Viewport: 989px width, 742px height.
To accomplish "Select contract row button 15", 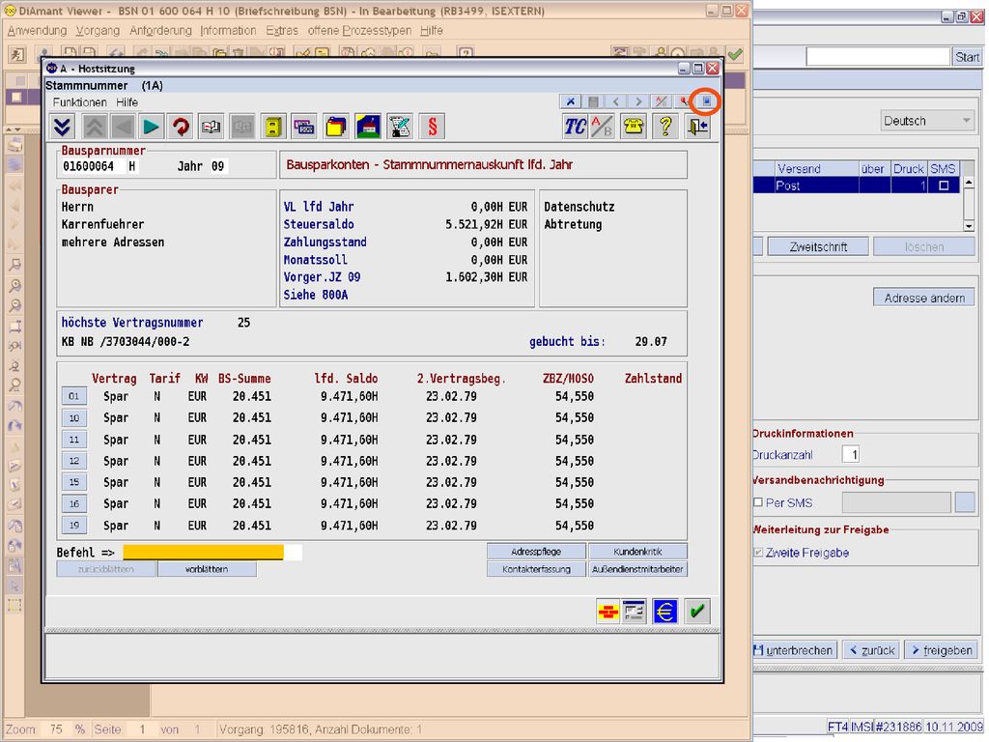I will coord(73,483).
